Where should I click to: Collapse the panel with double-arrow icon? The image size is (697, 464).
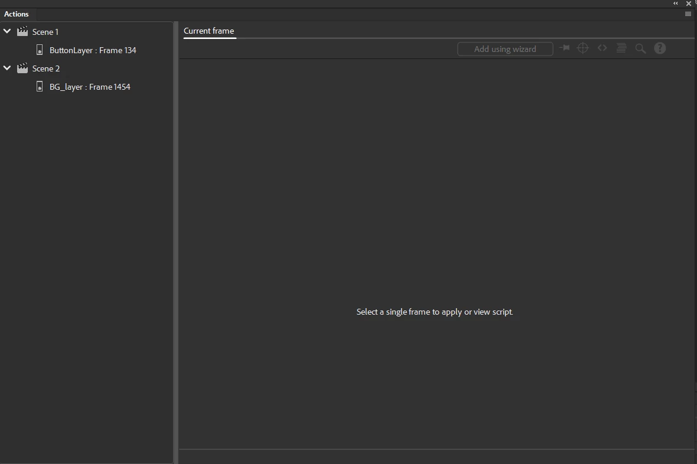[x=676, y=4]
